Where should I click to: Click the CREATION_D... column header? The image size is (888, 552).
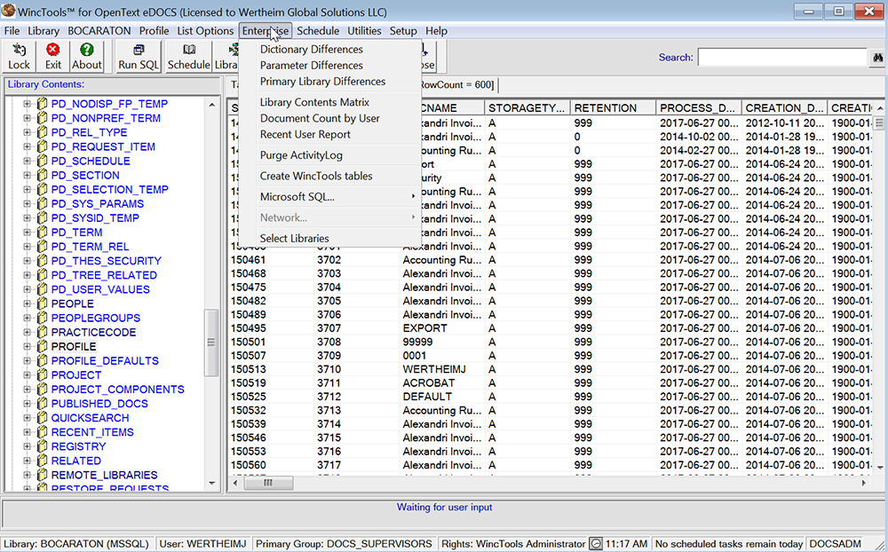pos(784,107)
